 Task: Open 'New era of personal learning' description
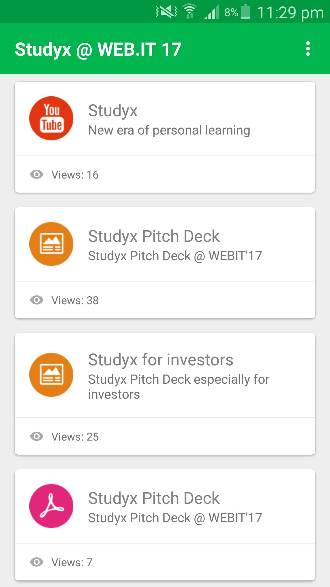click(169, 131)
